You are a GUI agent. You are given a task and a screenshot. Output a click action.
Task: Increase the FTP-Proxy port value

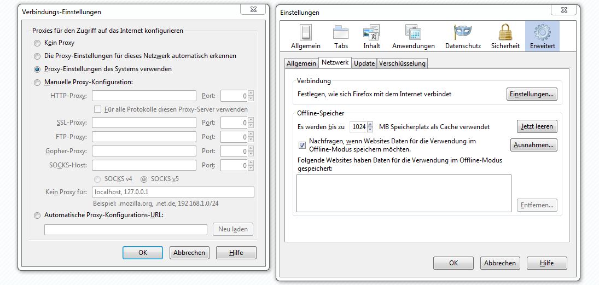point(251,133)
